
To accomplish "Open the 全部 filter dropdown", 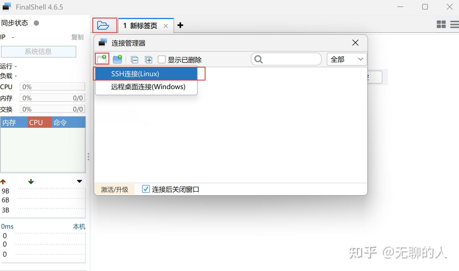I will [x=347, y=59].
